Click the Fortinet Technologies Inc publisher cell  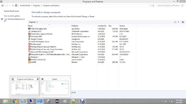pyautogui.click(x=81, y=37)
